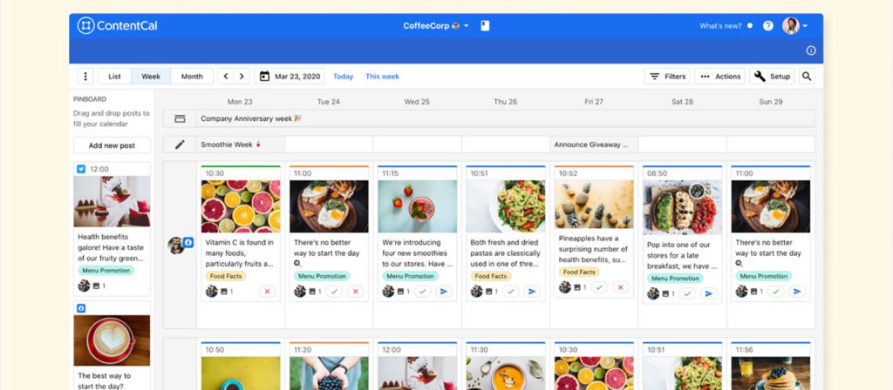The image size is (893, 390).
Task: Reject the 10:30 Vitamin C post
Action: 267,291
